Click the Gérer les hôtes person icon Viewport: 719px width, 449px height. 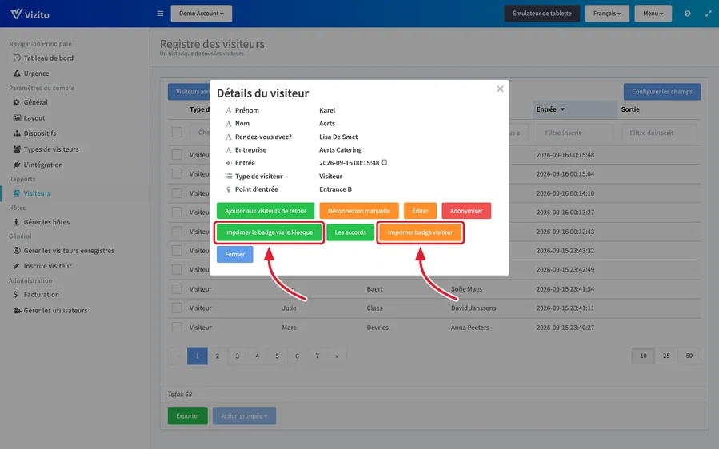pyautogui.click(x=17, y=222)
